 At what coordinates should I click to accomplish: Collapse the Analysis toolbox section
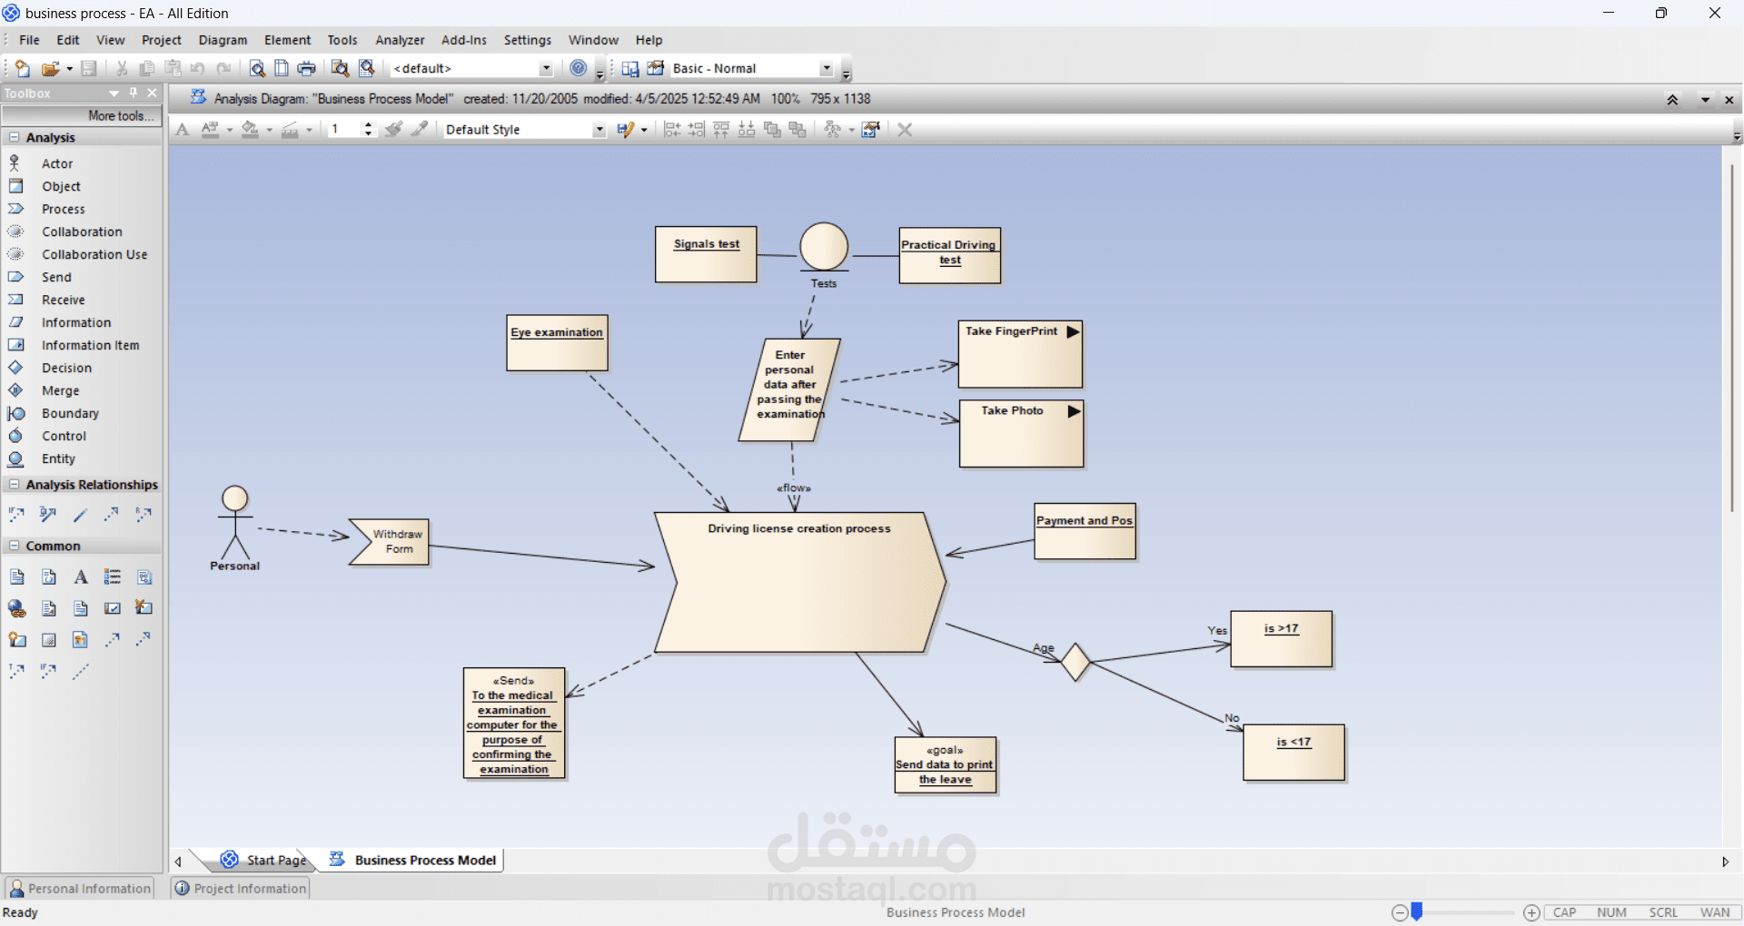click(x=15, y=137)
